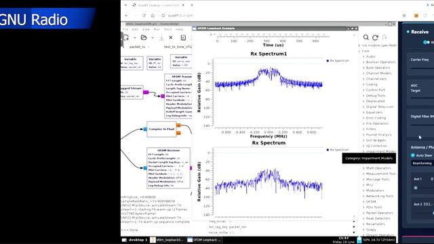Open the Help menu in GNU Radio

[x=179, y=29]
